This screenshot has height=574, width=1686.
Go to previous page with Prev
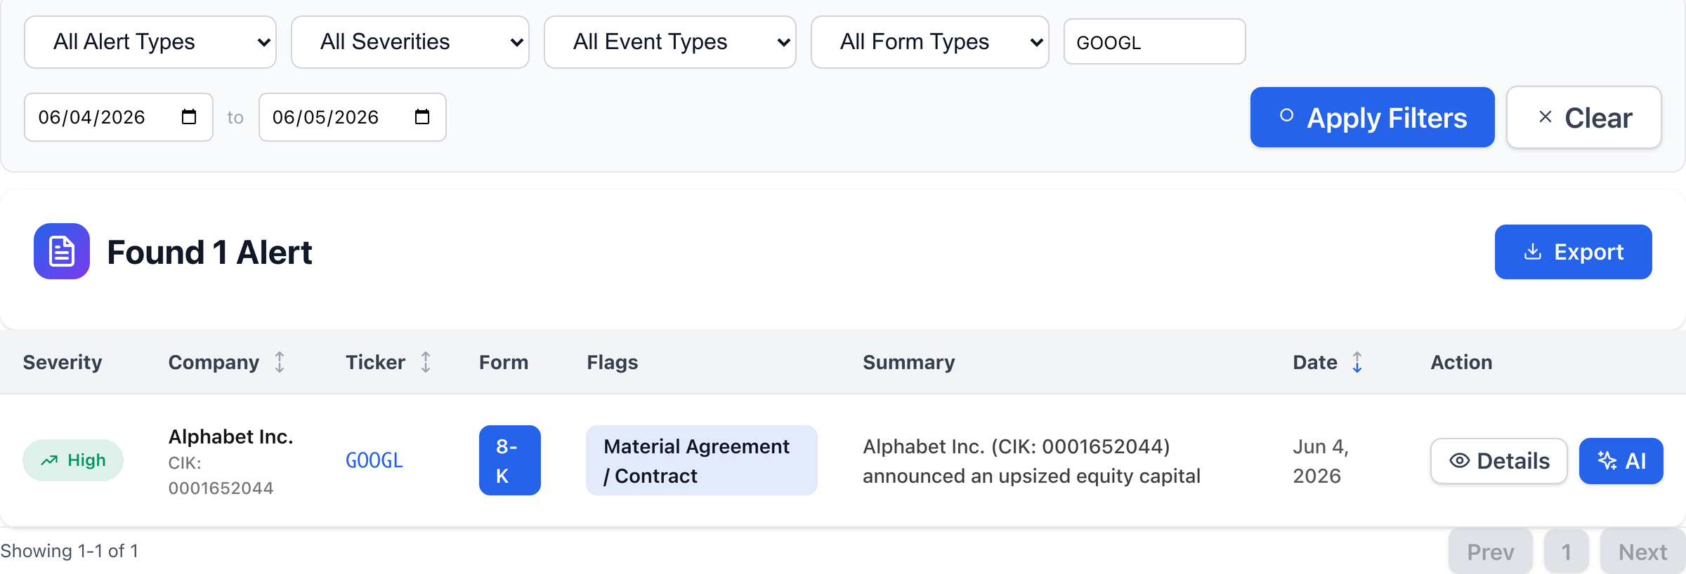(x=1491, y=552)
